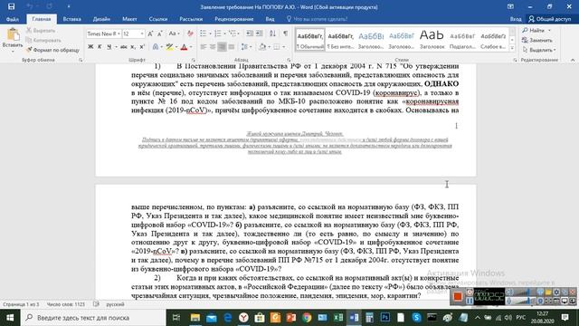579x326 pixels.
Task: Toggle Italic (К) formatting
Action: coord(100,47)
